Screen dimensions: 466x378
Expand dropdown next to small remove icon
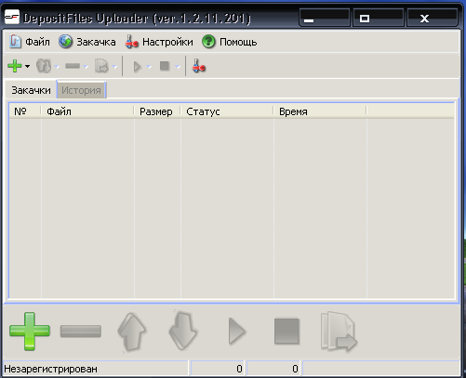pos(86,66)
